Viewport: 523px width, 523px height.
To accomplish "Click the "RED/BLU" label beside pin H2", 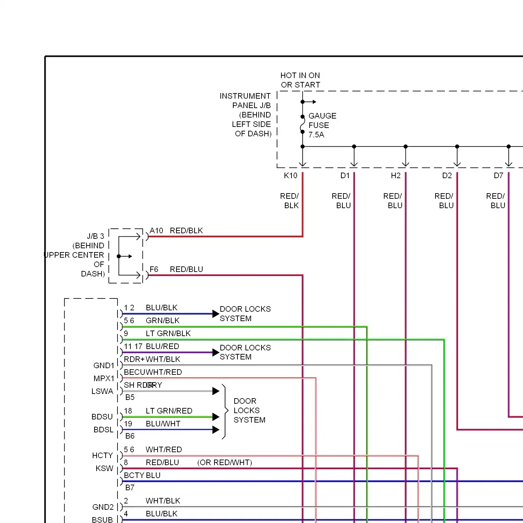I will pos(393,201).
